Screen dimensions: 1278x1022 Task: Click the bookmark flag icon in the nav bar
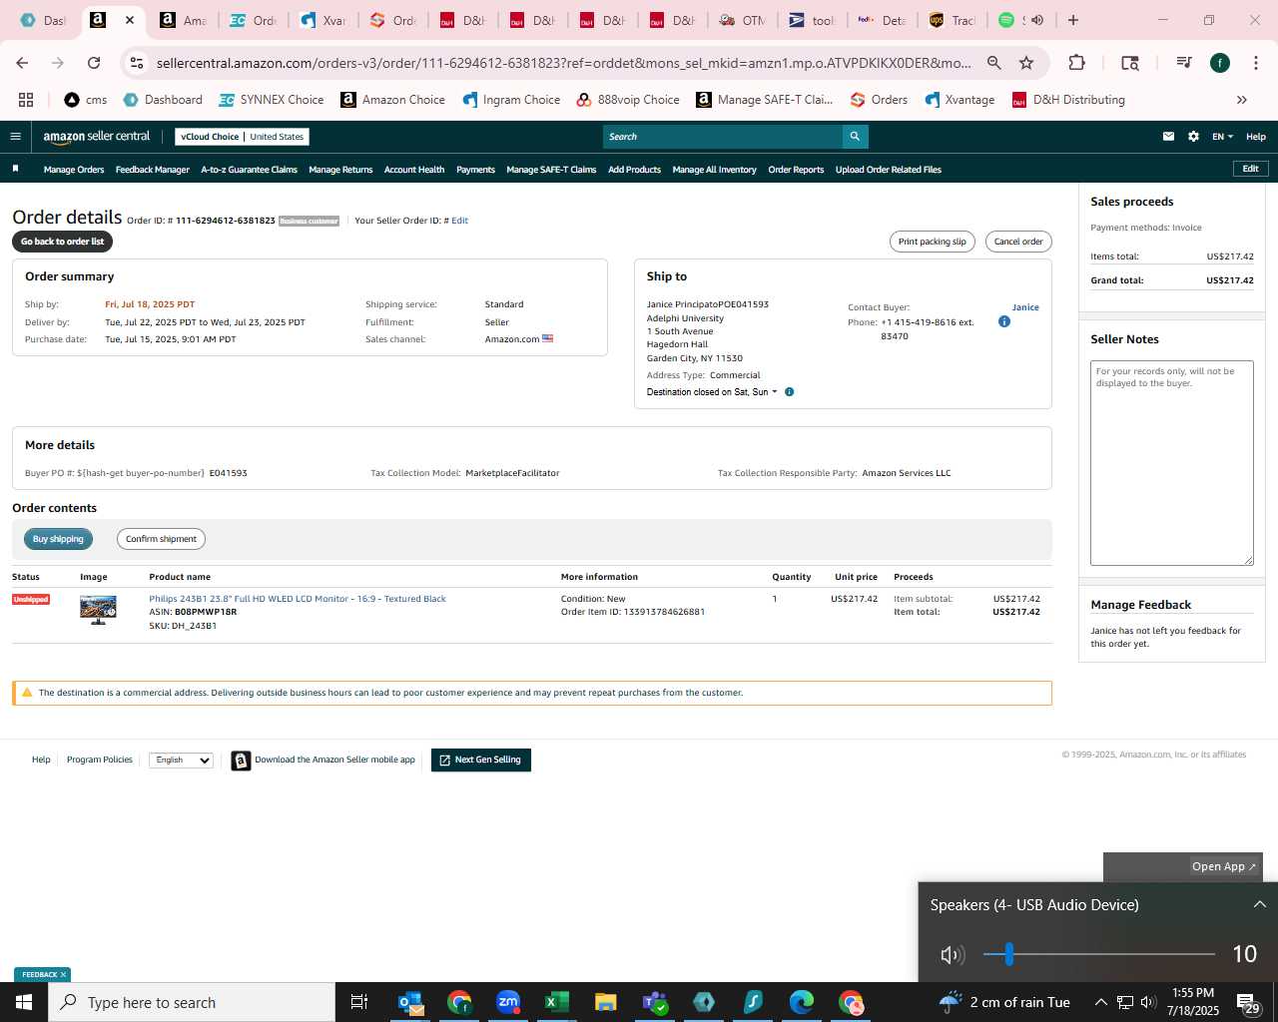[15, 169]
